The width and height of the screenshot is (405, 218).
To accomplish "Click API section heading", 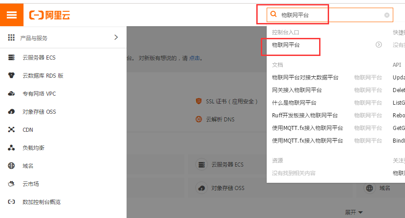I will point(397,65).
